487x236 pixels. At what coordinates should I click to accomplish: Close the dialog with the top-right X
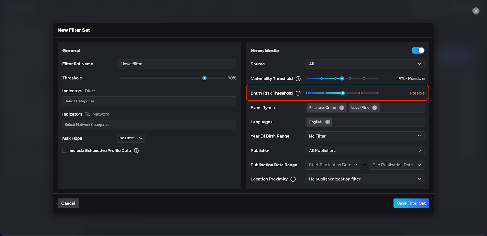[x=476, y=11]
